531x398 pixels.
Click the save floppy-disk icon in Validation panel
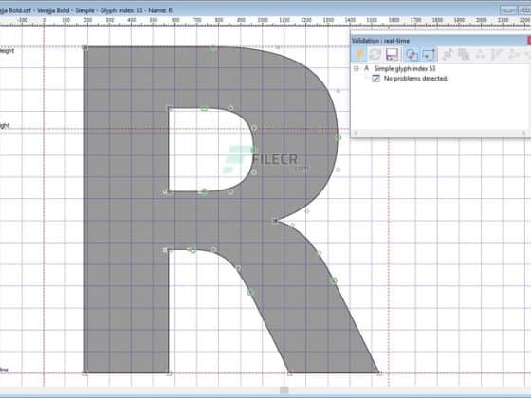pos(393,55)
